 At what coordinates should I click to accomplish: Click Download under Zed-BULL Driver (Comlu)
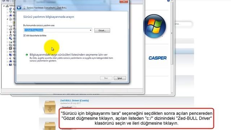click(x=67, y=107)
